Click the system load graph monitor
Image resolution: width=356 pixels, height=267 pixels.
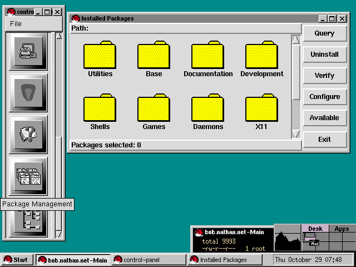point(288,238)
